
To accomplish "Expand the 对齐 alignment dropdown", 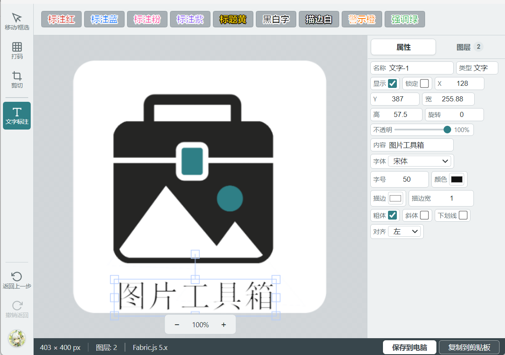I will point(404,231).
